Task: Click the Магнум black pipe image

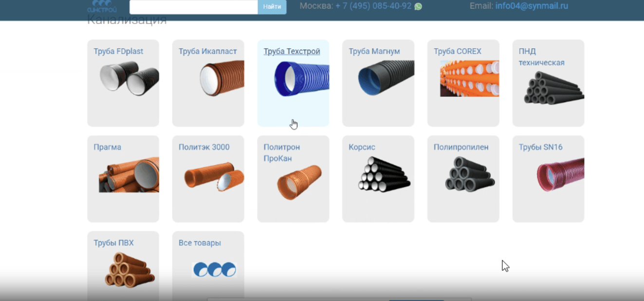Action: 386,78
